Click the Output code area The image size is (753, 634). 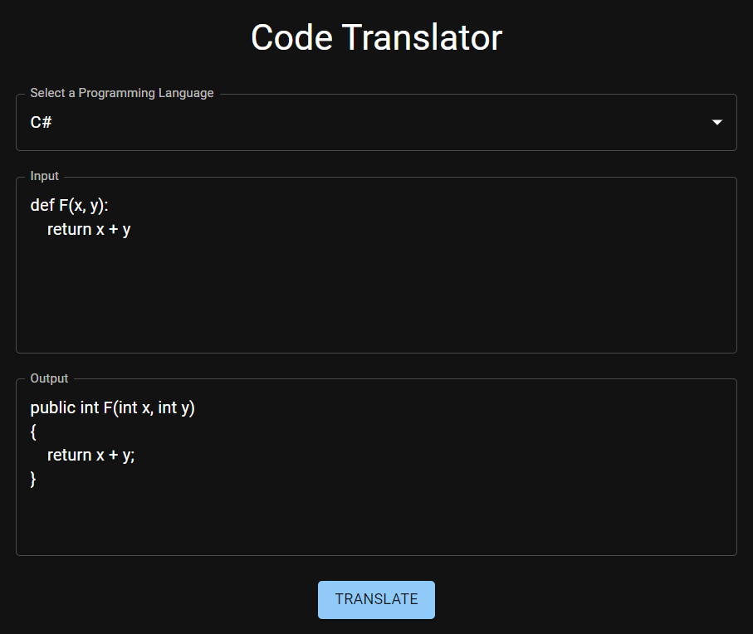376,515
